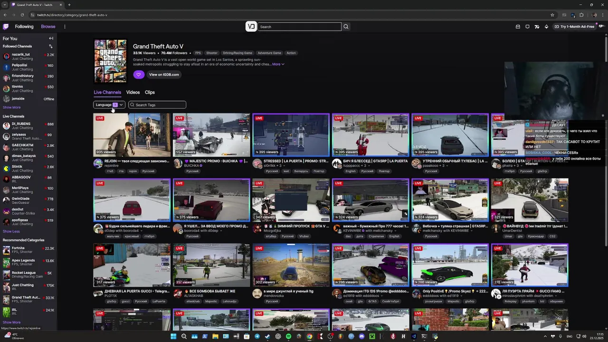Open the Following page
This screenshot has width=608, height=342.
[24, 27]
